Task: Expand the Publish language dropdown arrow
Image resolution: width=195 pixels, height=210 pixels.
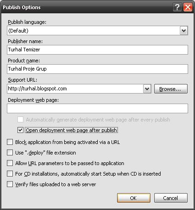Action: pos(184,31)
